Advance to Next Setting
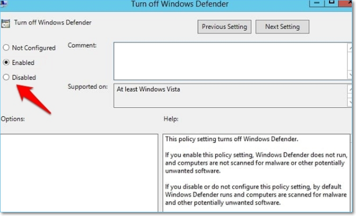The width and height of the screenshot is (356, 216). 282,27
